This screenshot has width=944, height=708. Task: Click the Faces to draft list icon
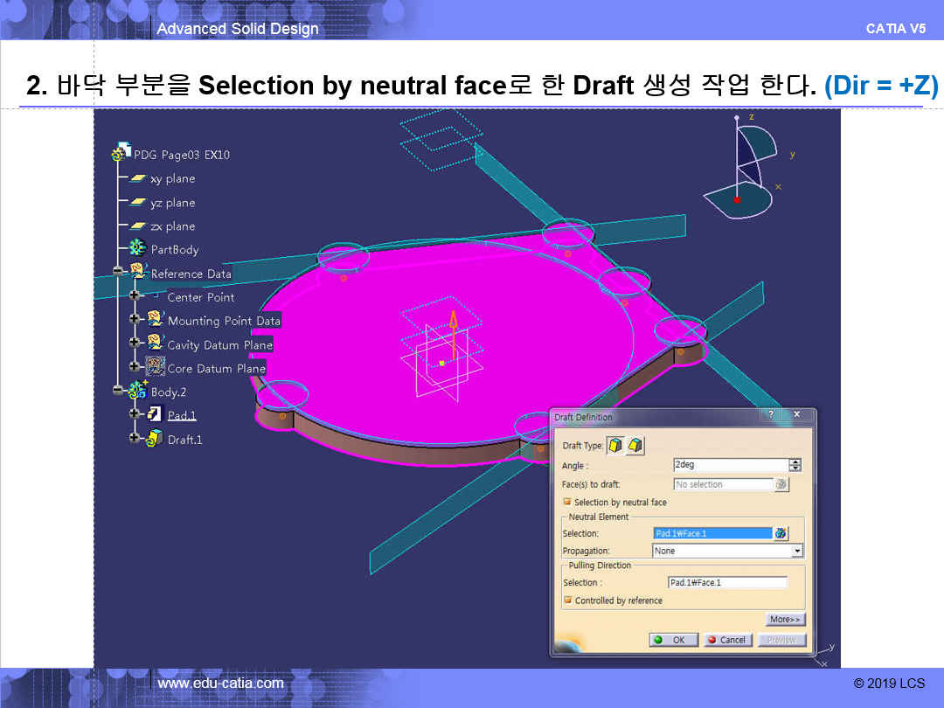click(x=781, y=484)
